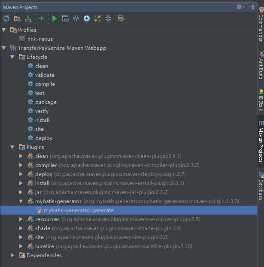Reimport all Maven projects
The image size is (264, 267).
coord(6,18)
